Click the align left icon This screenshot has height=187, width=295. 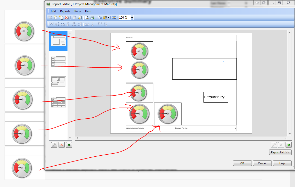[x=69, y=24]
